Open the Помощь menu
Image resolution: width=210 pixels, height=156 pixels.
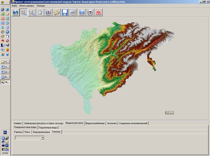(41, 6)
